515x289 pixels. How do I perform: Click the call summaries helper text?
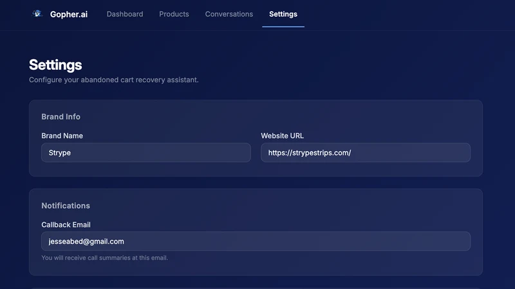click(x=104, y=258)
